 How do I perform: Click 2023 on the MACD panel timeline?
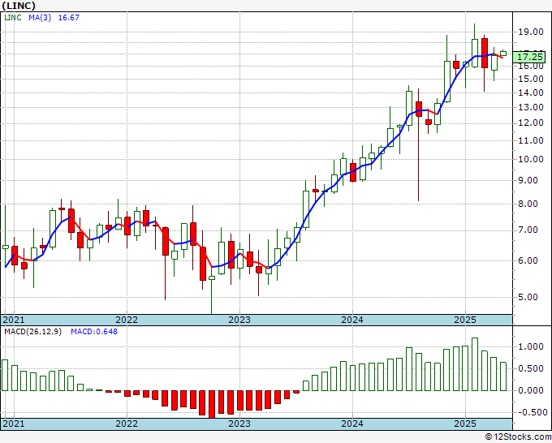239,424
